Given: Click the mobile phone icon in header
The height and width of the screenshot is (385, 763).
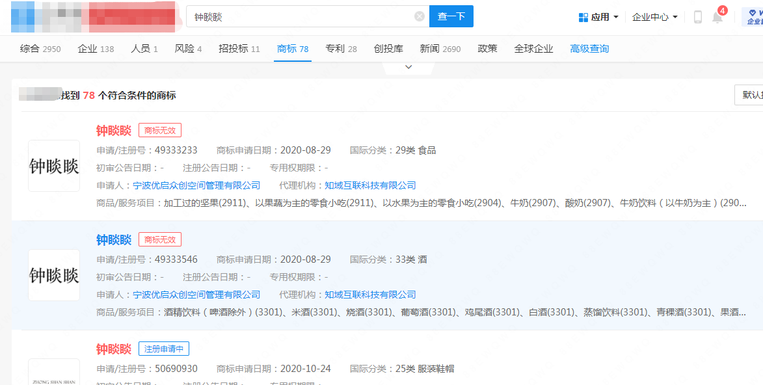Looking at the screenshot, I should [698, 17].
